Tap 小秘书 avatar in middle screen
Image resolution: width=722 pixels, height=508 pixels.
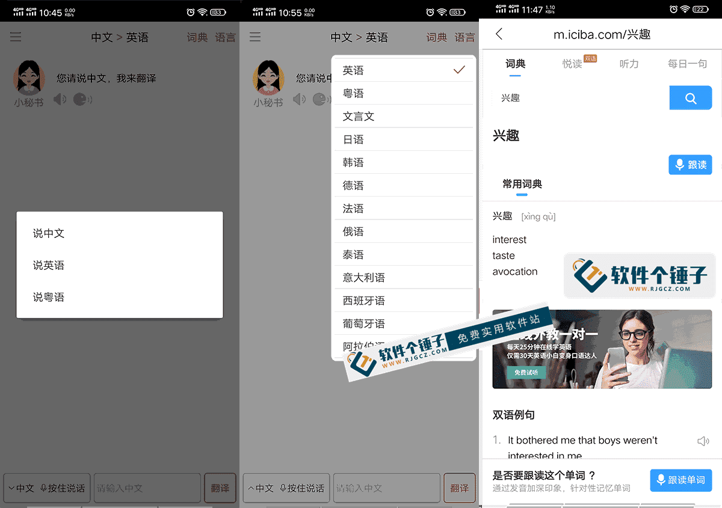click(x=268, y=78)
